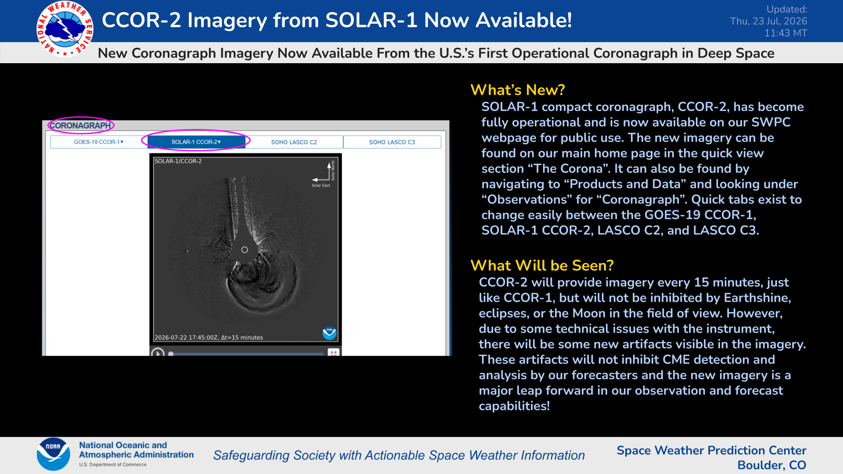
Task: Click 'Space Weather Prediction Center' in the footer
Action: coord(711,450)
